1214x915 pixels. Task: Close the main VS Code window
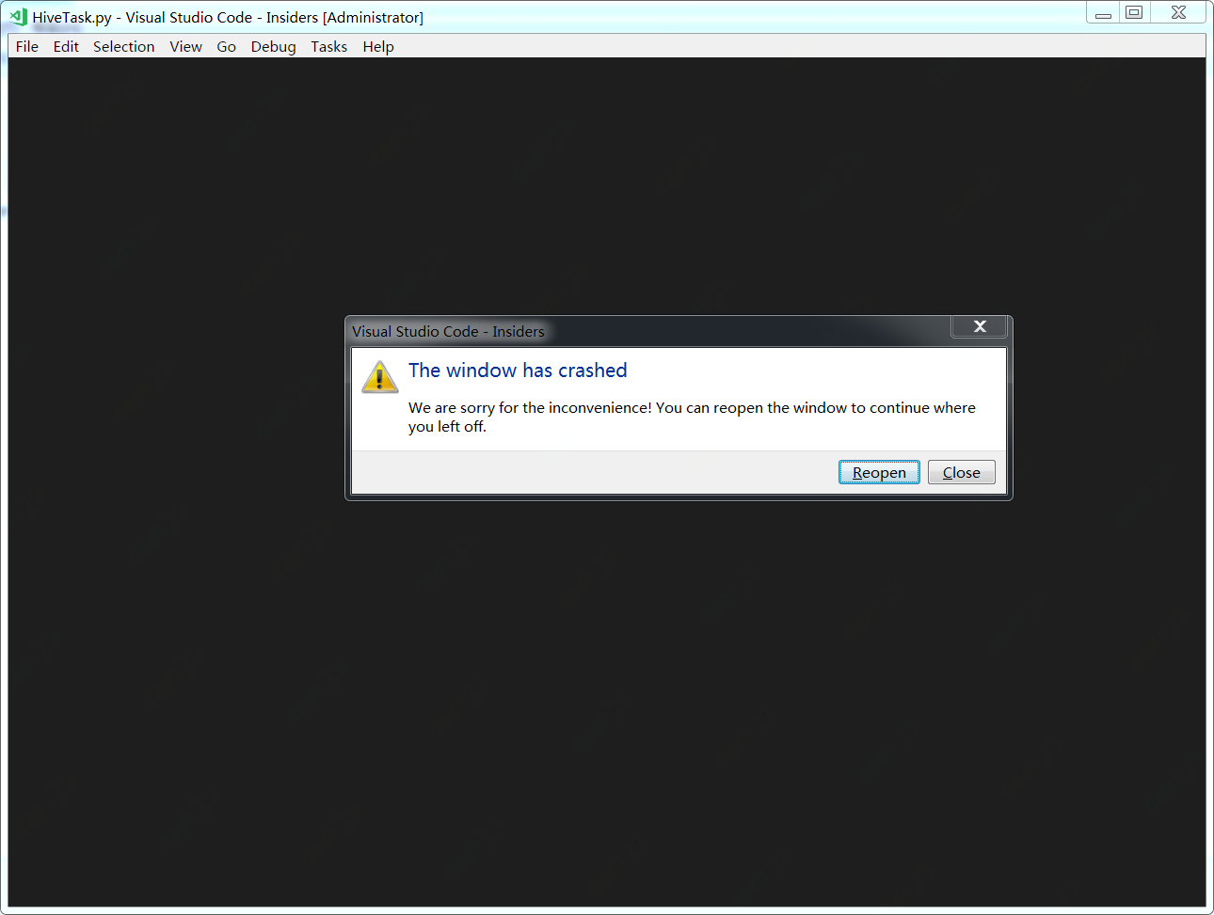coord(1178,12)
